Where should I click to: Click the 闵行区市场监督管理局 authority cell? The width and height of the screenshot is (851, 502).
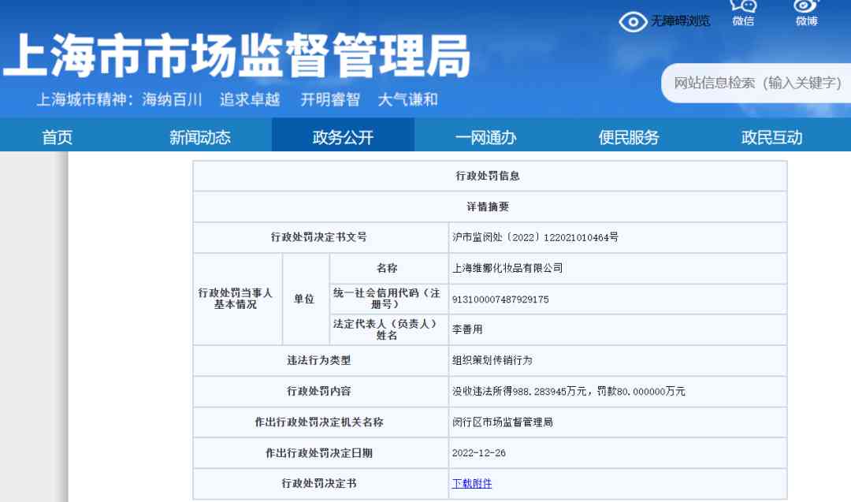pos(502,422)
